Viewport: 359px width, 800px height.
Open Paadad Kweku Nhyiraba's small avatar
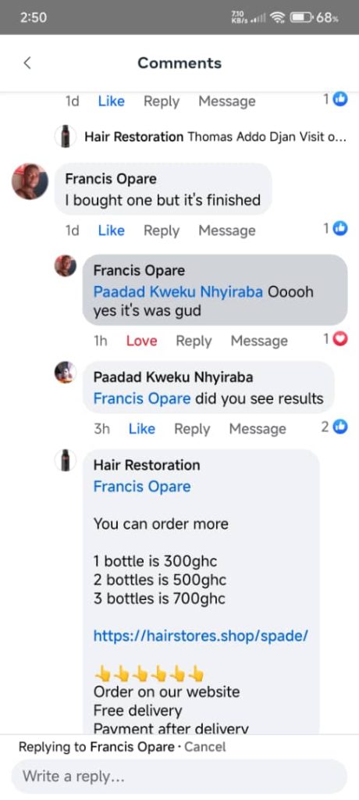[x=66, y=372]
